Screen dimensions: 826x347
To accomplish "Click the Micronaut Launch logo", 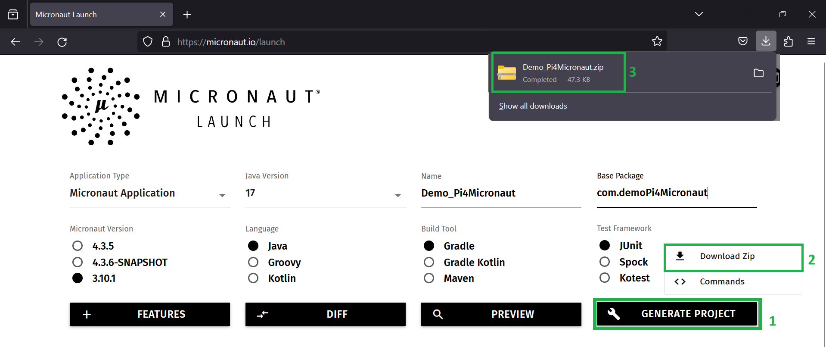I will (191, 106).
